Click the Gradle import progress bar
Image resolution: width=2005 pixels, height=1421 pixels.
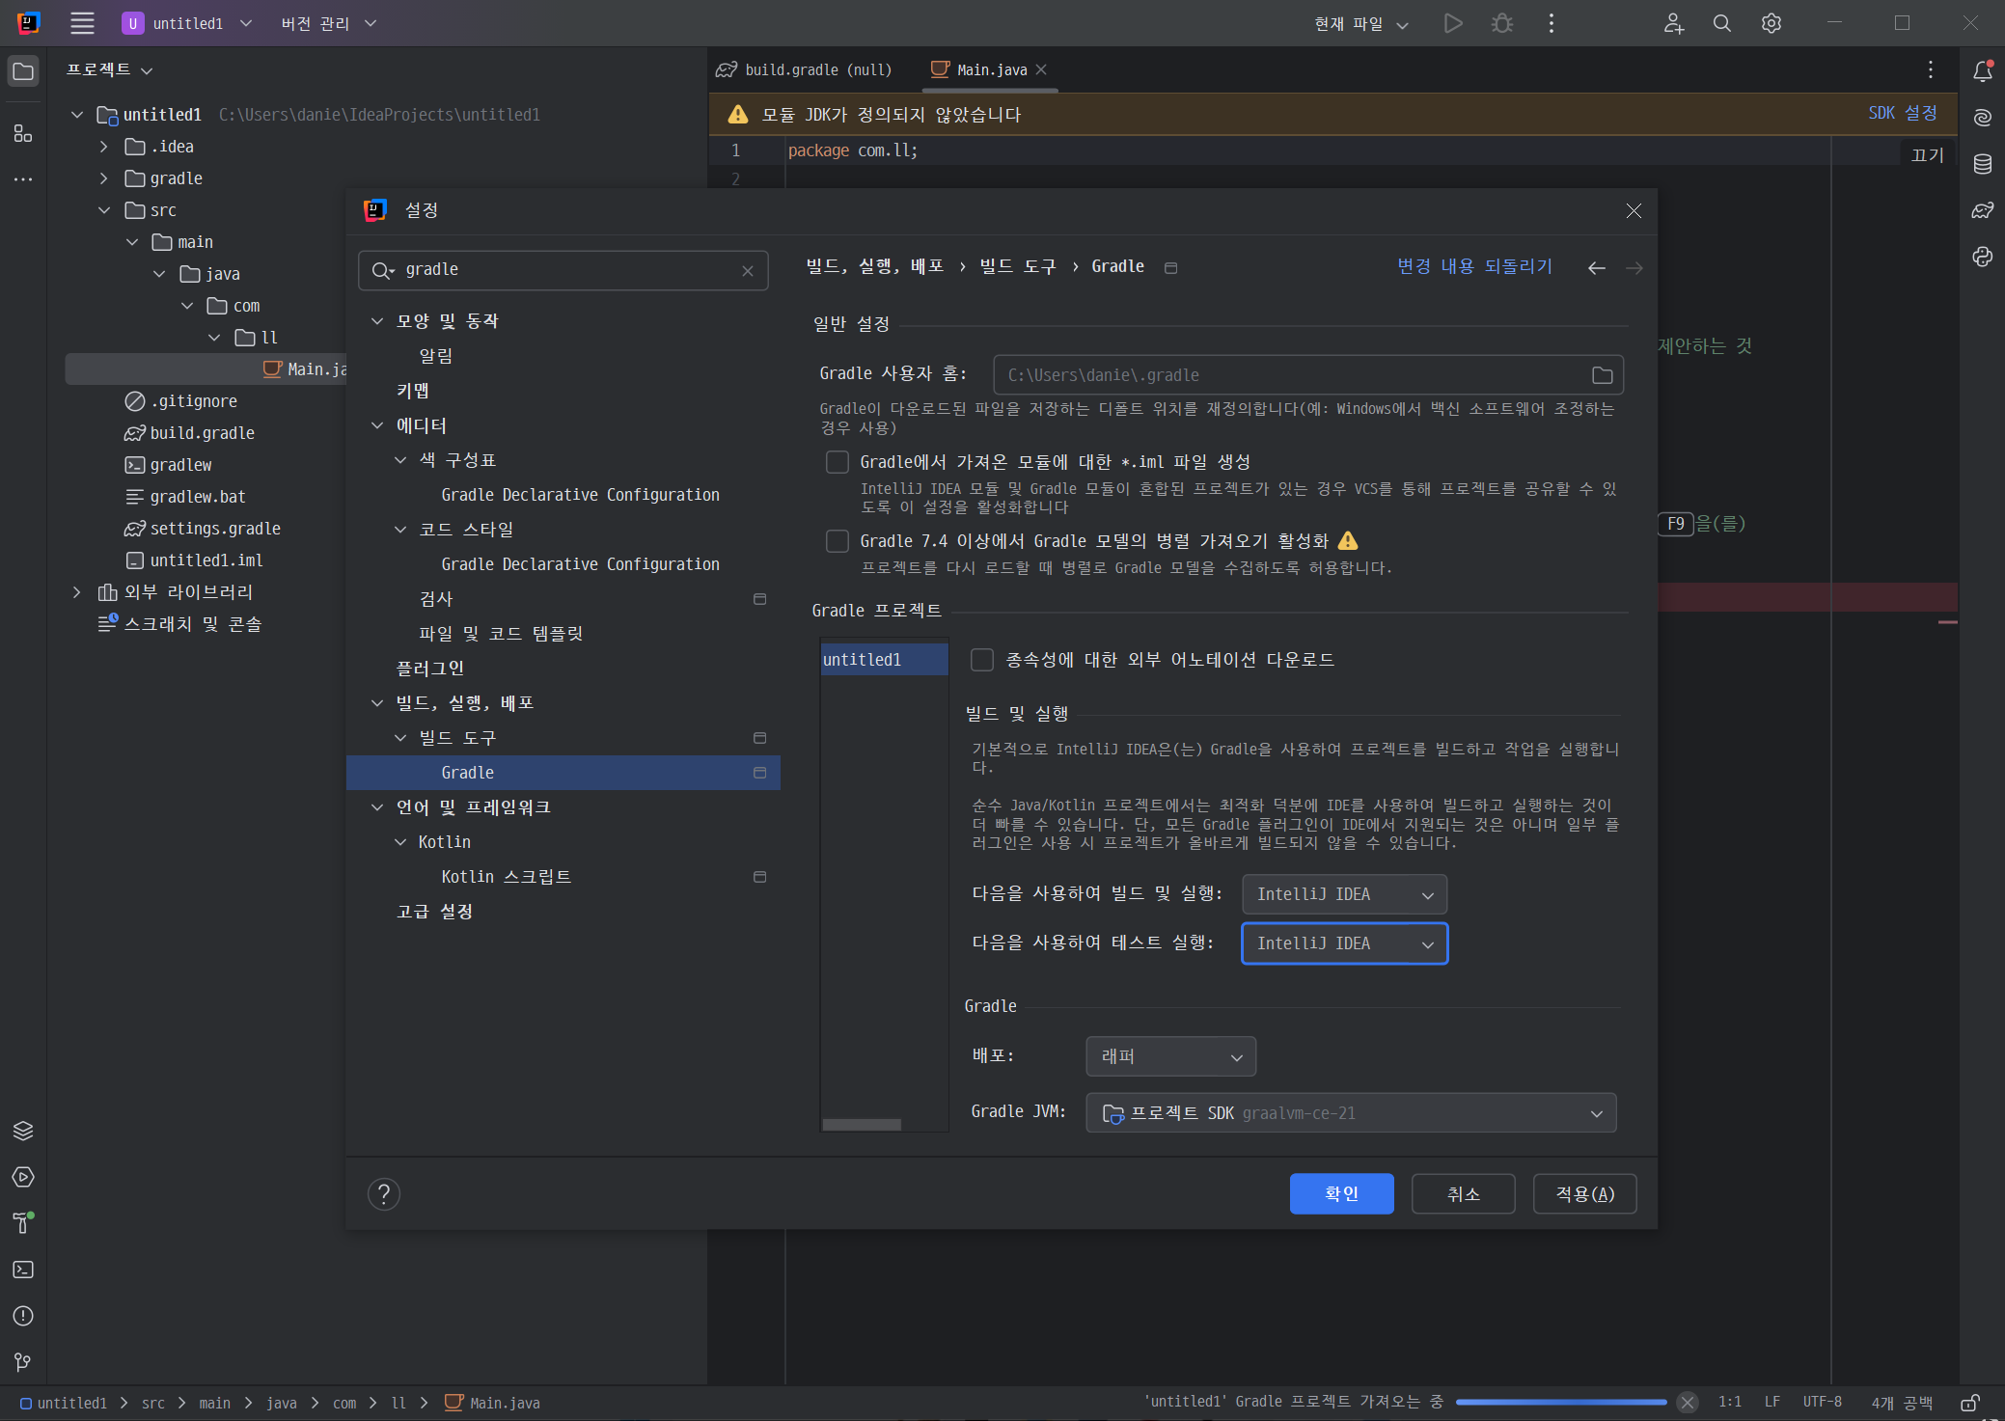click(x=1561, y=1402)
